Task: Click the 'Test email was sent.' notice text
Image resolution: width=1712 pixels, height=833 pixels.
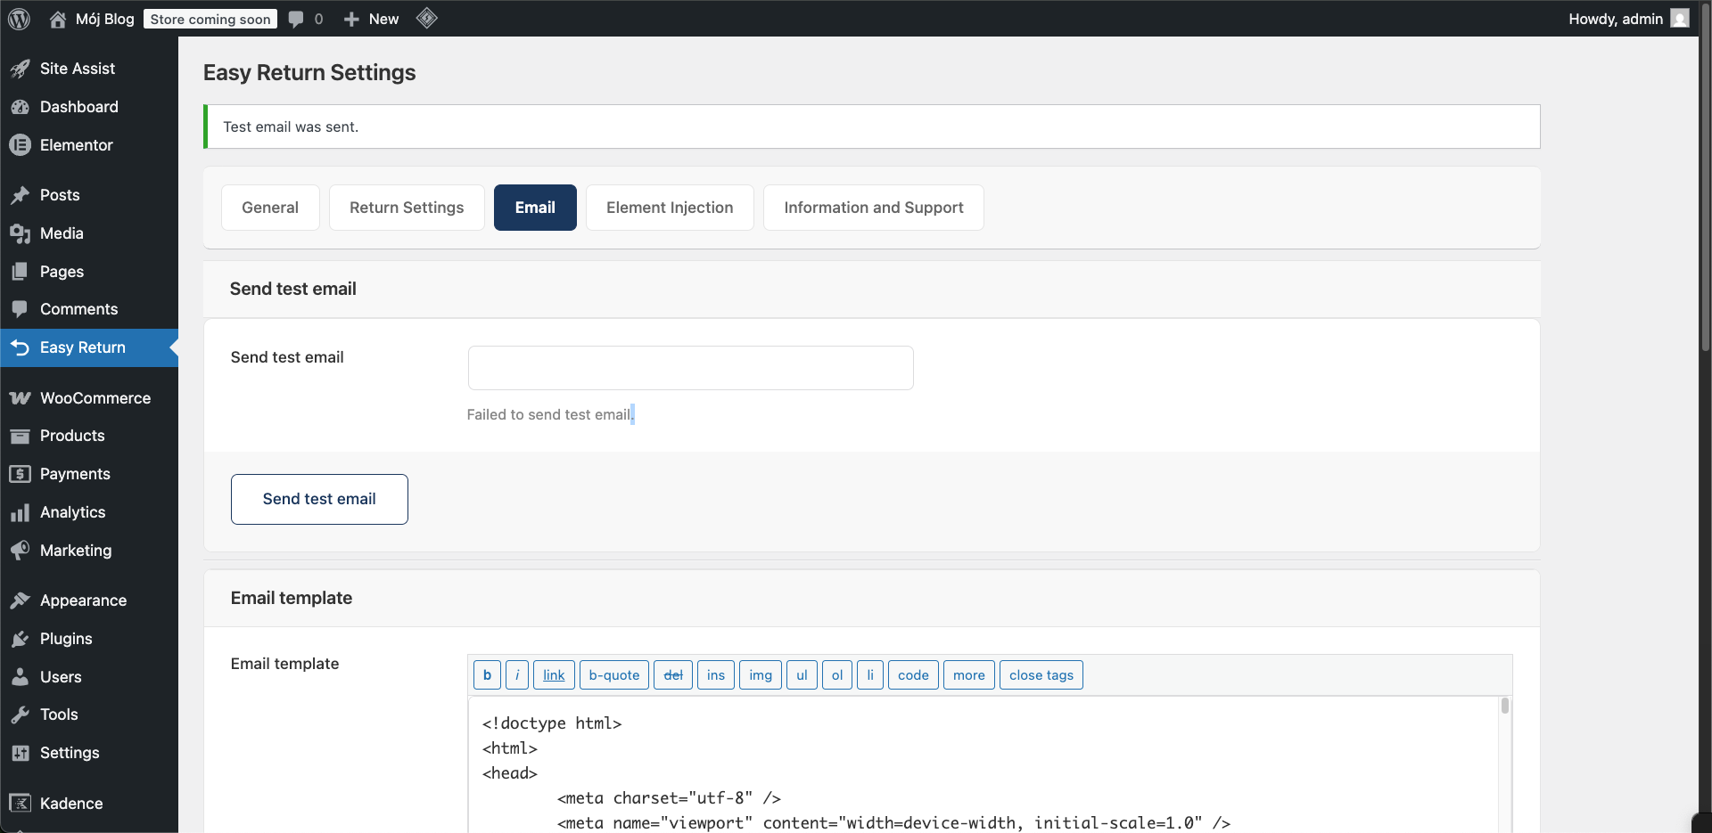Action: point(291,127)
